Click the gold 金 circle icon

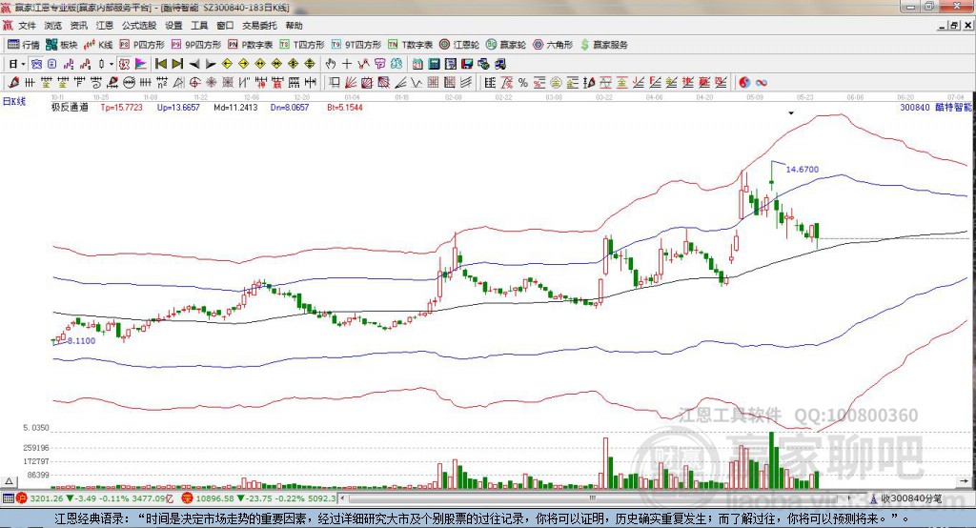(556, 82)
